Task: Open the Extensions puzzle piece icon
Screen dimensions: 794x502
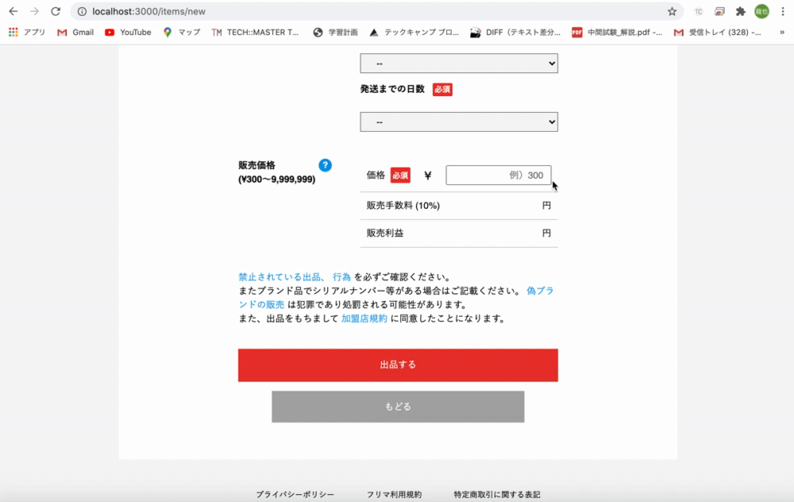Action: point(740,11)
